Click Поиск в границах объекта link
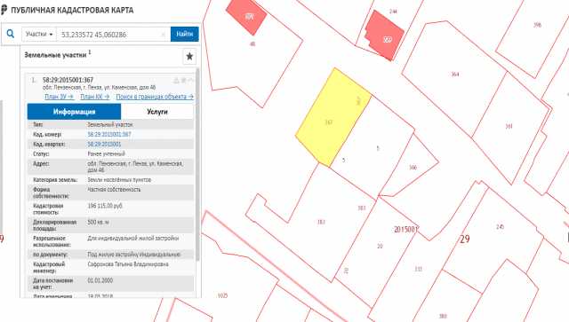 point(155,97)
